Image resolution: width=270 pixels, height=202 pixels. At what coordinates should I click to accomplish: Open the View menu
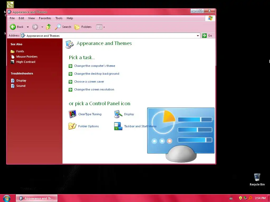coord(31,18)
